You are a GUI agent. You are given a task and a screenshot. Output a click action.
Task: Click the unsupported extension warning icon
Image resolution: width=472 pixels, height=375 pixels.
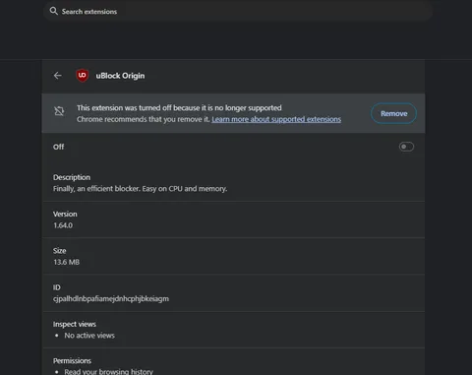click(x=59, y=111)
